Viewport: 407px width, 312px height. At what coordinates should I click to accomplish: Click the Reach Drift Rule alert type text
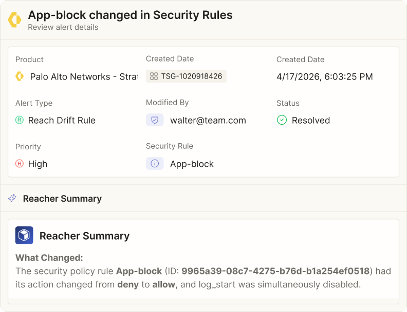pyautogui.click(x=62, y=120)
